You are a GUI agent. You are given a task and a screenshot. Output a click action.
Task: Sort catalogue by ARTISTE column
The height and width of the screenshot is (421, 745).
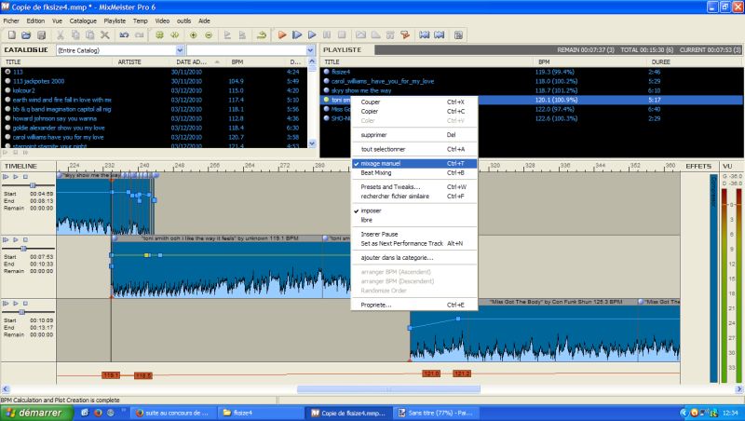[141, 61]
